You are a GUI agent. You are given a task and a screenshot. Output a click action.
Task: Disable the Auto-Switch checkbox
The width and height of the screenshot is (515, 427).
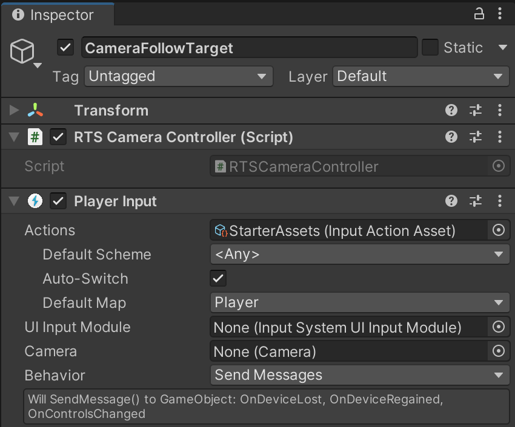pos(218,278)
